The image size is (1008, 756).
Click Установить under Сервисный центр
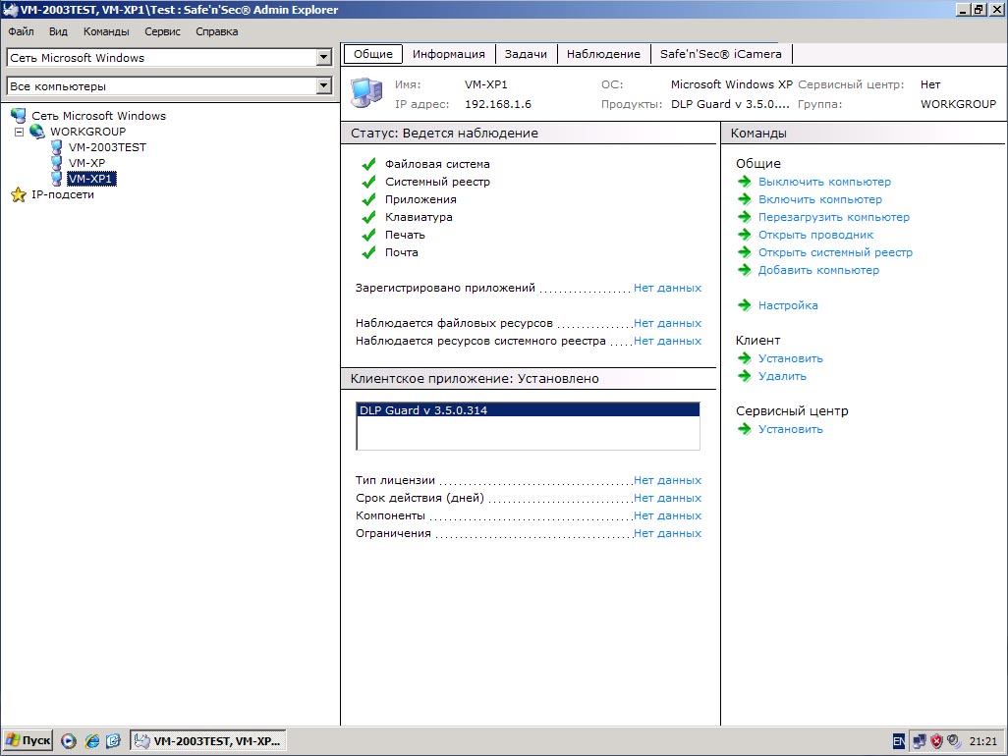(791, 429)
